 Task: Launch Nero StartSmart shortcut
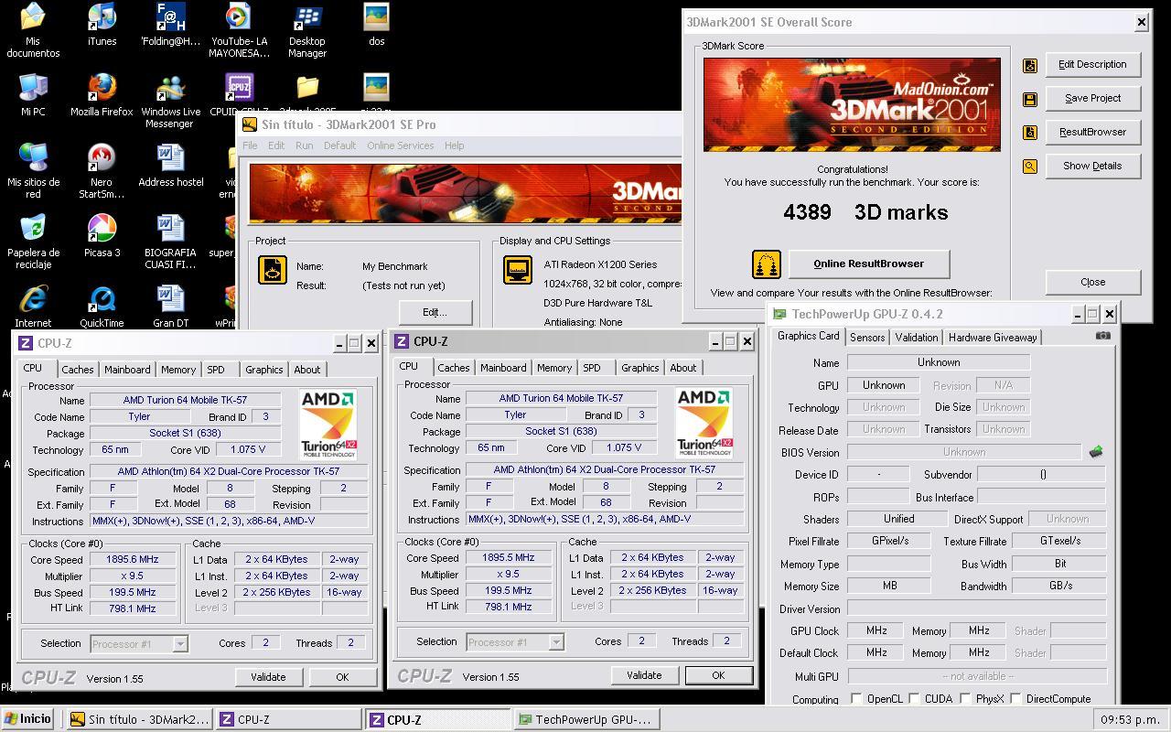(102, 171)
